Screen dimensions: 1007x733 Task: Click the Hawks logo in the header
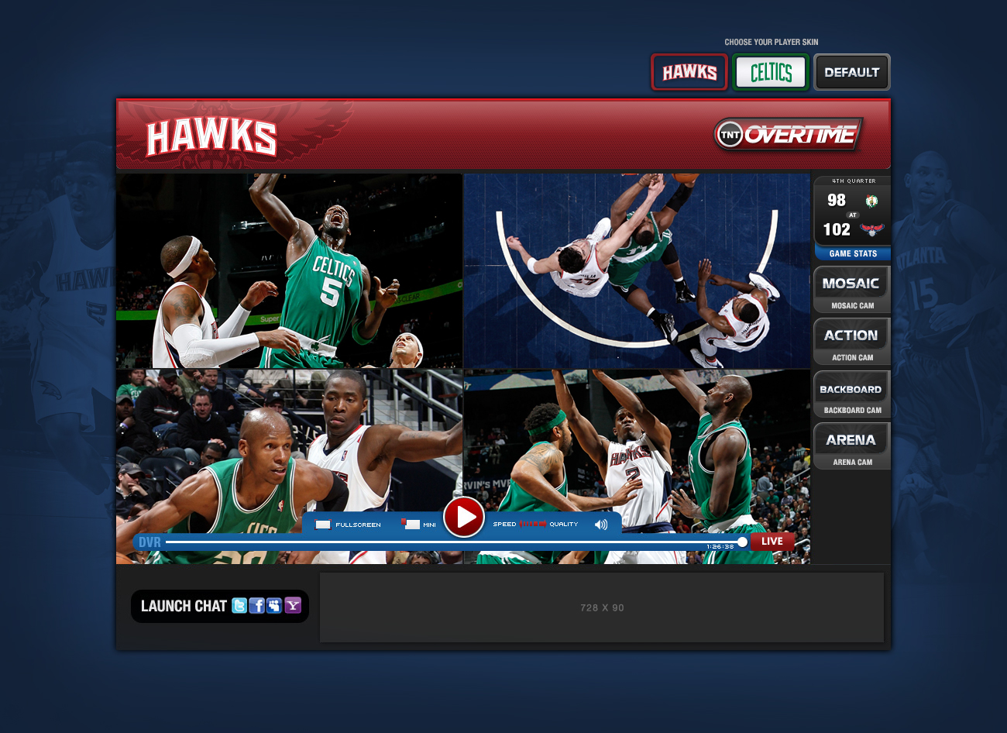pyautogui.click(x=211, y=137)
